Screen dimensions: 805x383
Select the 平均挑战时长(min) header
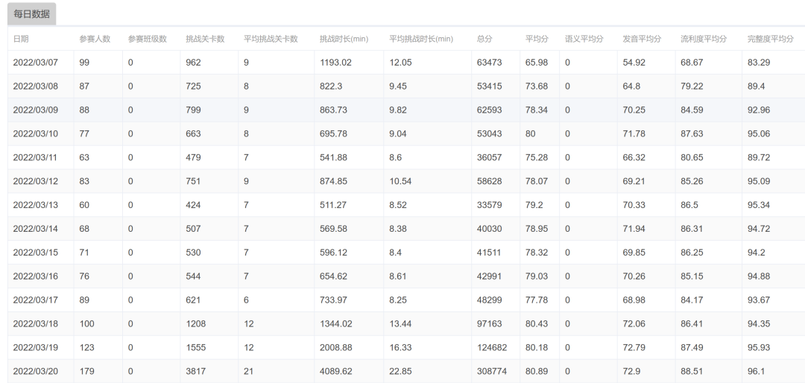point(420,39)
